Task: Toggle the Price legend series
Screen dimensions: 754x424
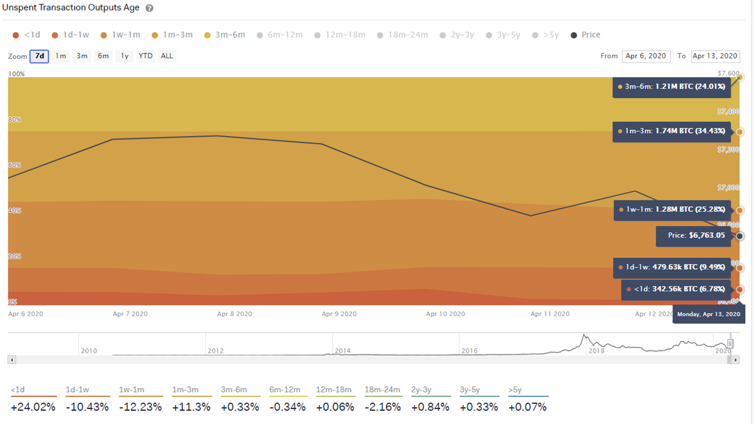Action: tap(586, 35)
